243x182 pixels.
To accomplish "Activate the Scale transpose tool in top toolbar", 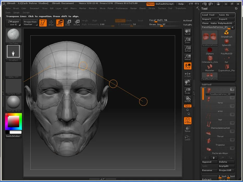I will tap(68, 23).
